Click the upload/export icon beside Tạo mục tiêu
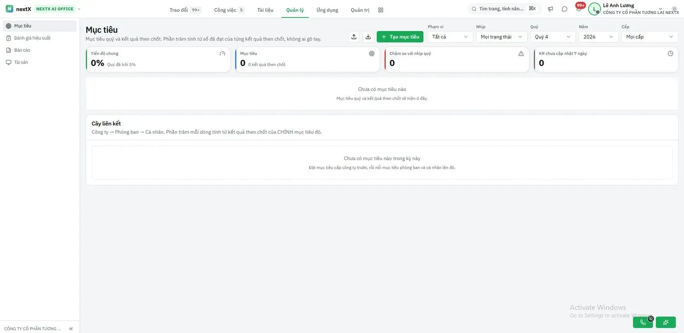 point(354,37)
